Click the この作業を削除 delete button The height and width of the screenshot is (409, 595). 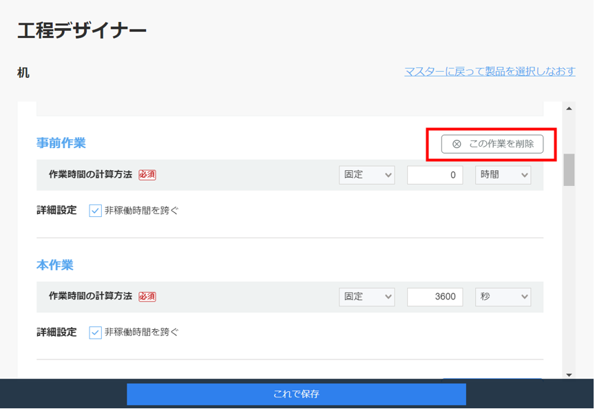coord(492,144)
